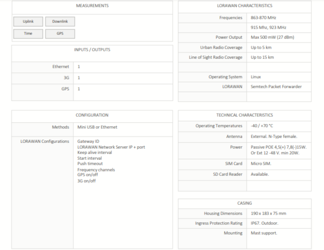Select the Operating Temperatures label
324x250 pixels.
(x=219, y=126)
